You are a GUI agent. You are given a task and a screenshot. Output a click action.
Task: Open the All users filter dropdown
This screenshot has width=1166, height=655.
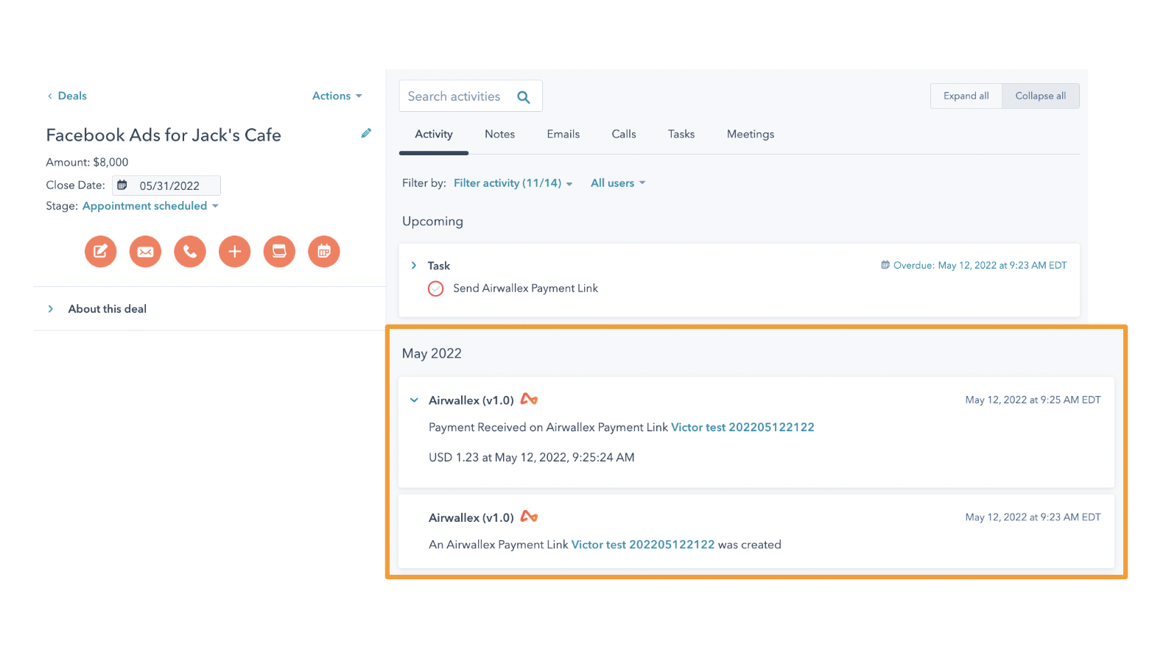coord(618,183)
